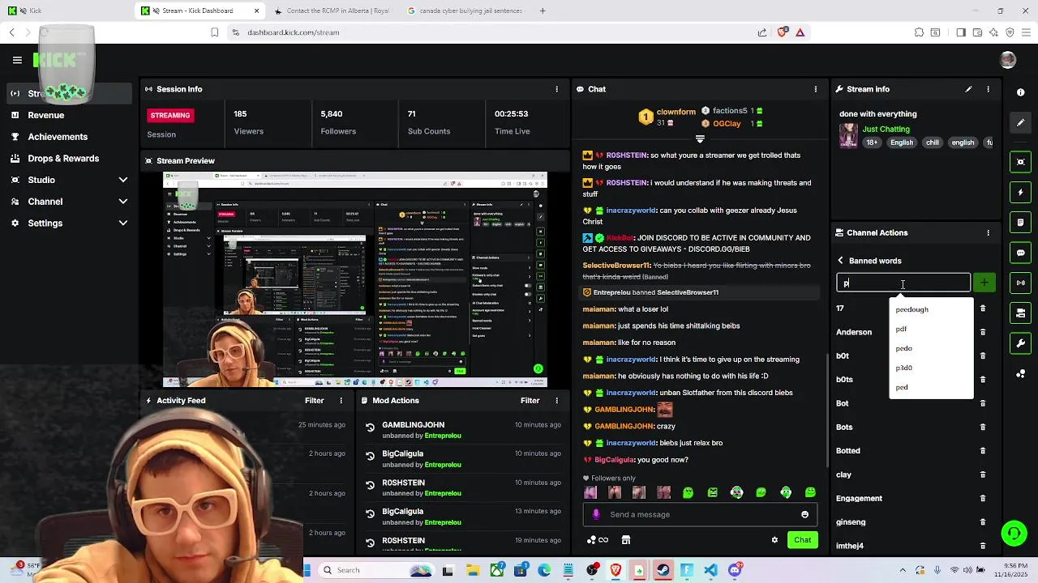Delete the banned word 'Bots'
The height and width of the screenshot is (583, 1038).
pos(983,427)
